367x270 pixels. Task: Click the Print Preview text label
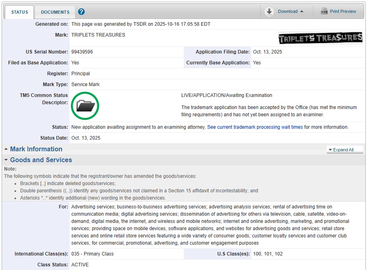[x=343, y=11]
